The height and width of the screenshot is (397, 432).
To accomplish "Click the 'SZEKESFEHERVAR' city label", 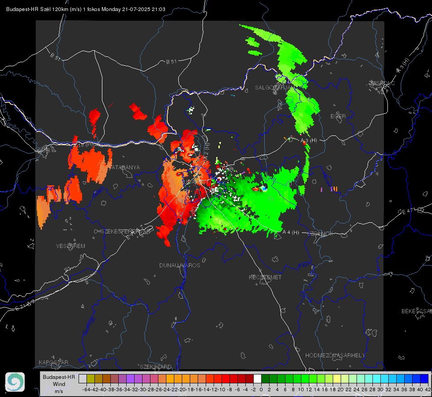I will 127,231.
